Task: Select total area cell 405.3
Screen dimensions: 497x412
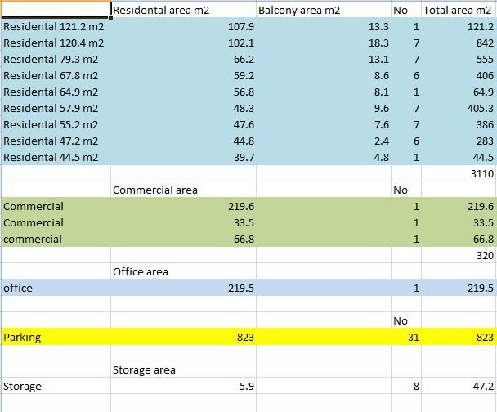Action: pos(459,109)
